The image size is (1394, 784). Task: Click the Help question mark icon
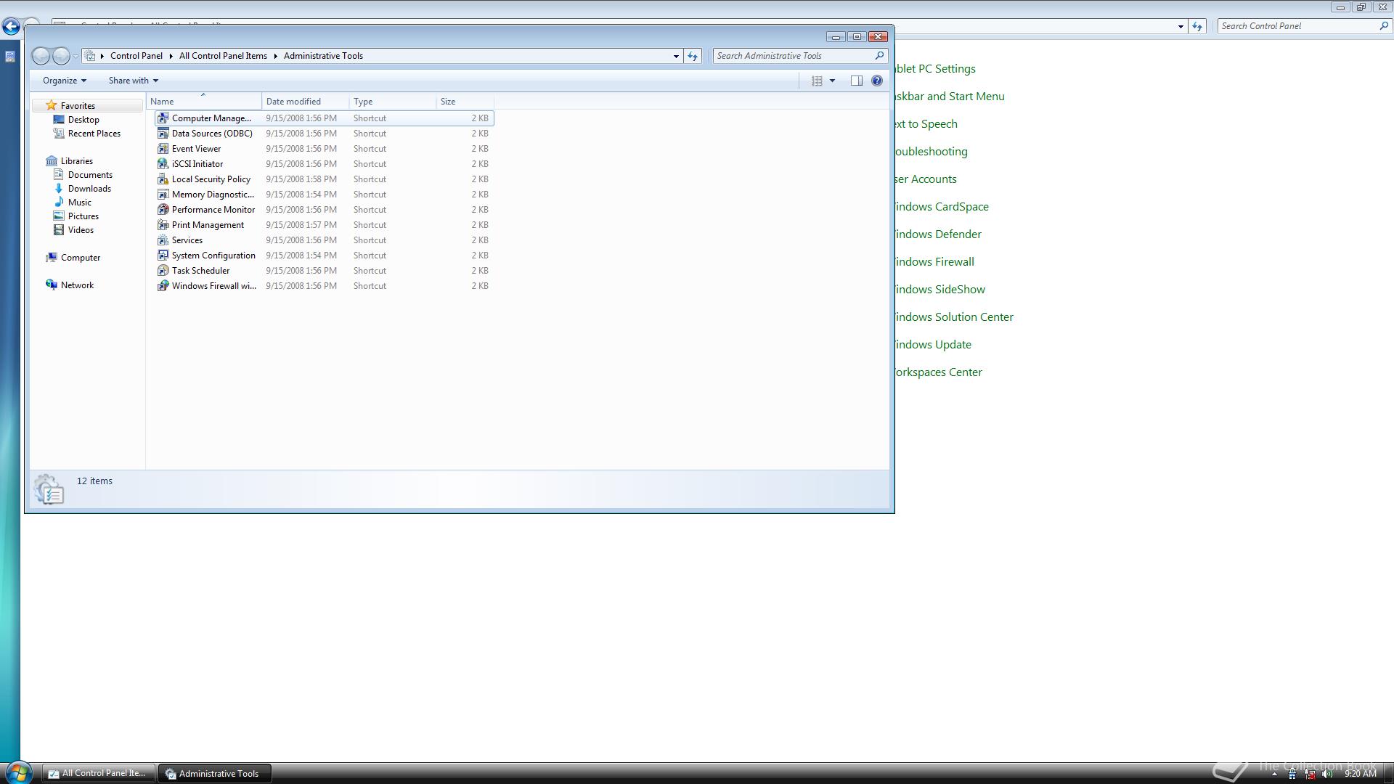point(877,81)
